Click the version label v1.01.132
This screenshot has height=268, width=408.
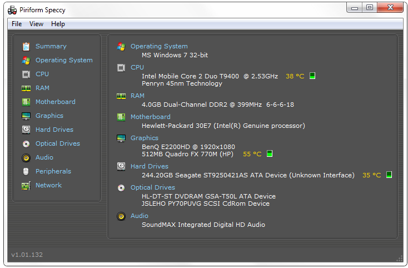pyautogui.click(x=27, y=255)
